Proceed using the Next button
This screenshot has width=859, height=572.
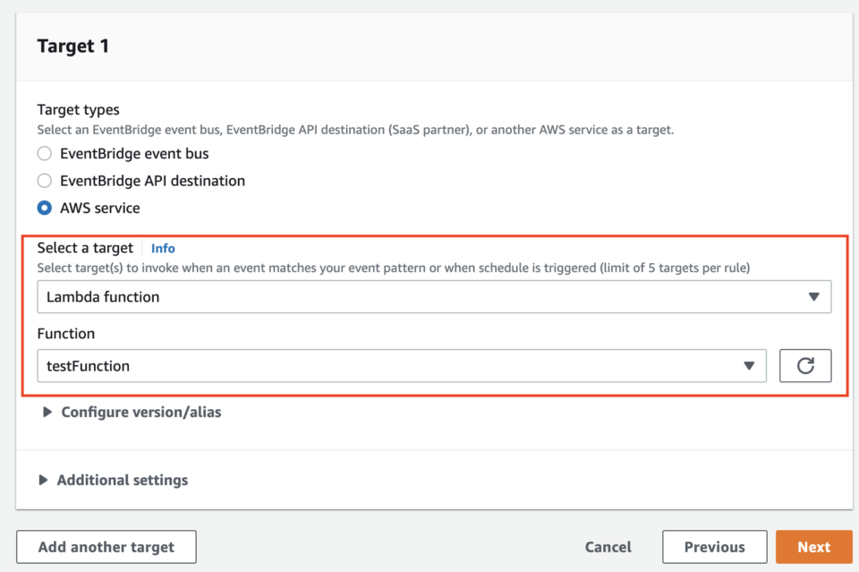coord(813,546)
